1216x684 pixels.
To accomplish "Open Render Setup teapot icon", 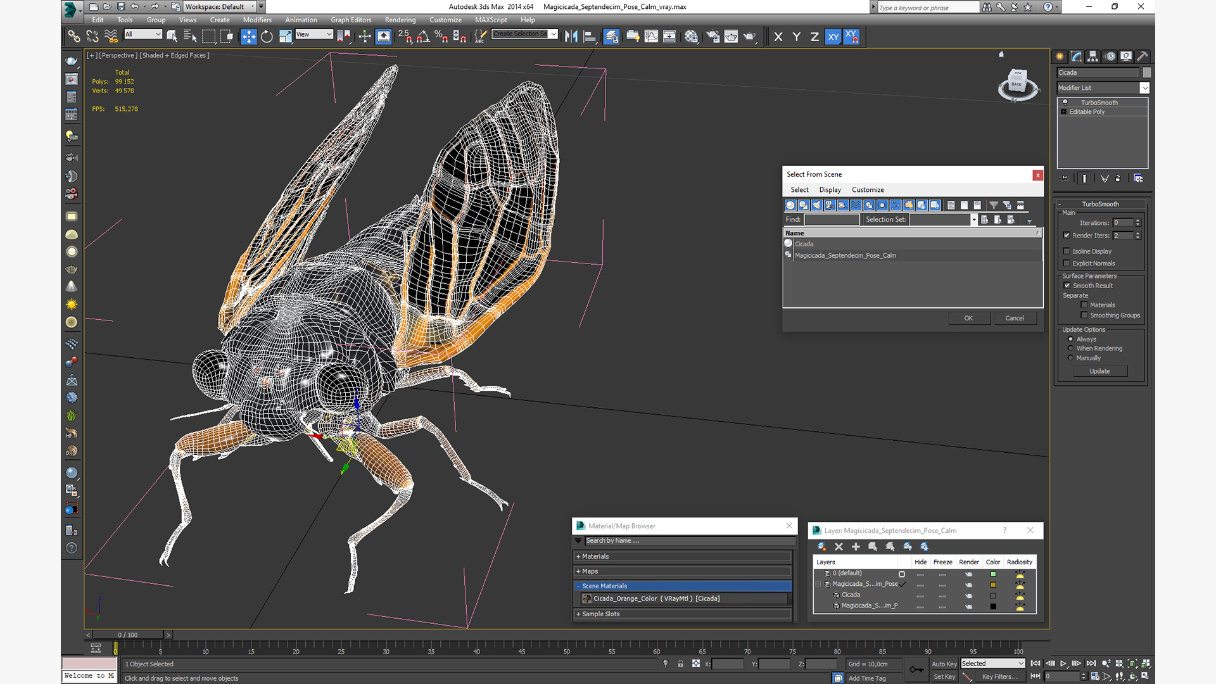I will coord(712,37).
